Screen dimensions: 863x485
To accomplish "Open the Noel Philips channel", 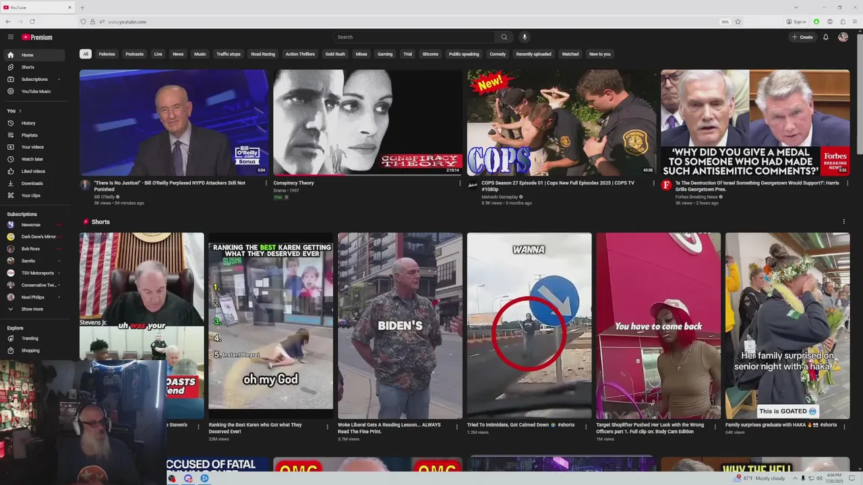I will click(x=34, y=297).
